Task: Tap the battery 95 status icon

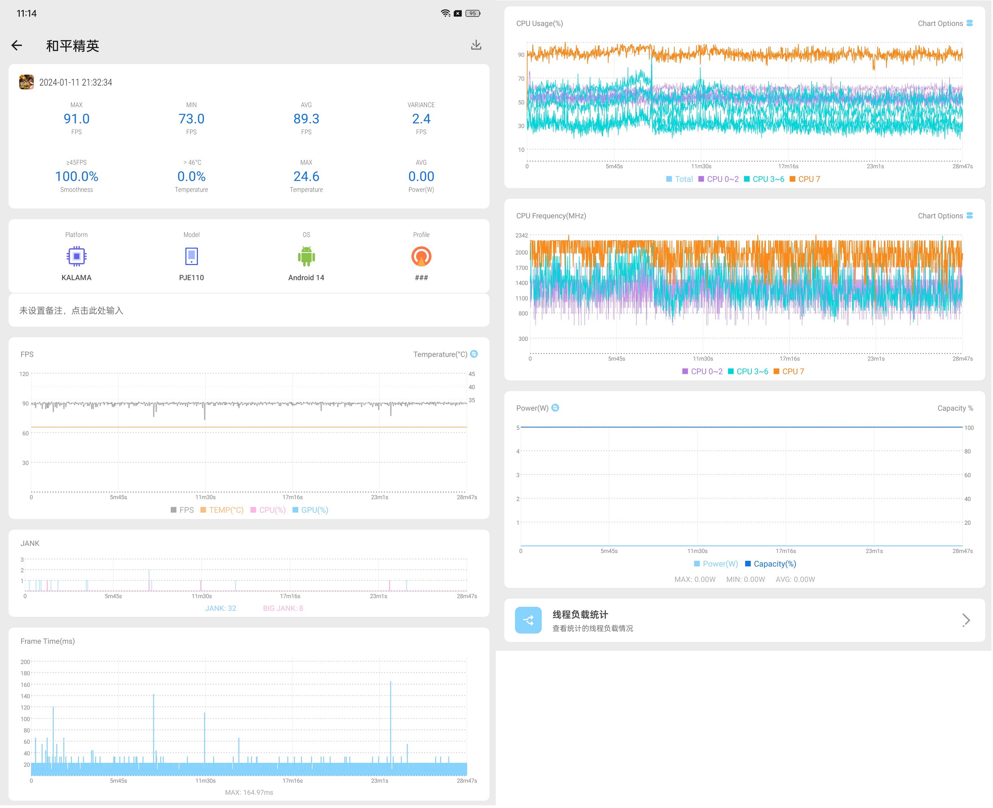Action: (472, 13)
